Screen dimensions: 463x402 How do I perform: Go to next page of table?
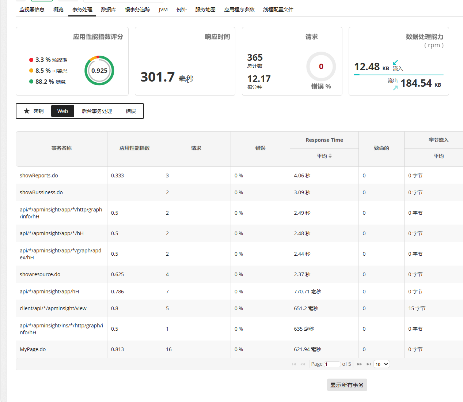pyautogui.click(x=360, y=364)
